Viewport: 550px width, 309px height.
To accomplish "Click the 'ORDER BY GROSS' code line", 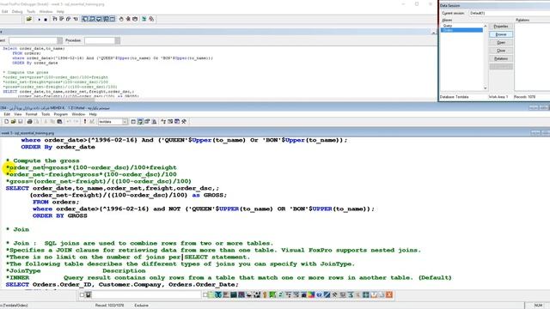I will (59, 215).
